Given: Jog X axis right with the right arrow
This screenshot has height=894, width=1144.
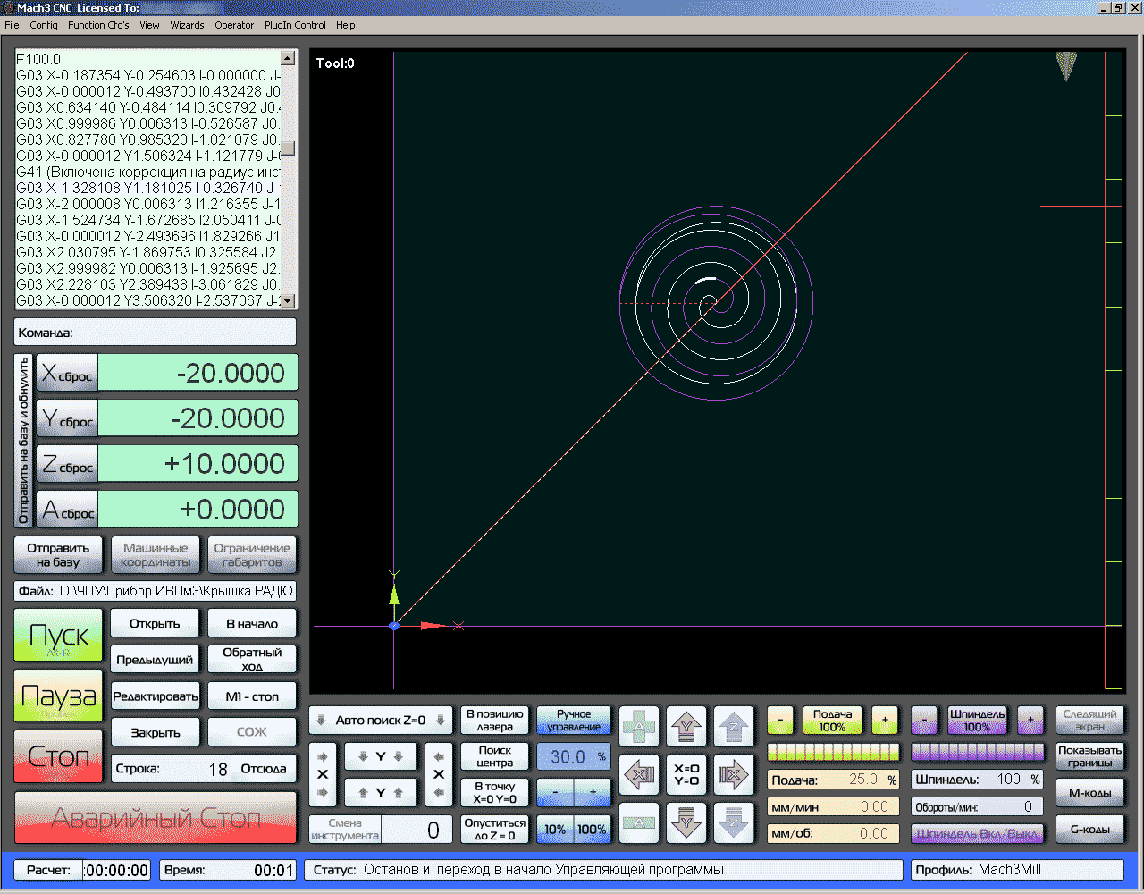Looking at the screenshot, I should (x=733, y=774).
